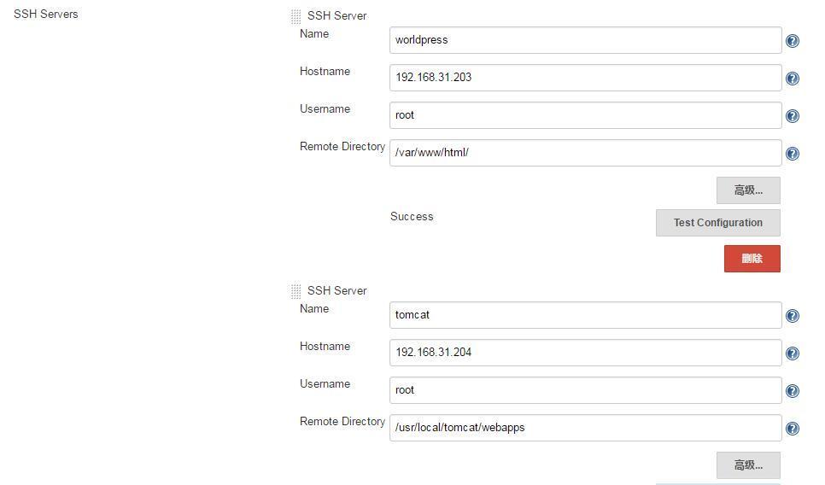The width and height of the screenshot is (825, 485).
Task: Open help icon beside tomcat Name field
Action: click(x=793, y=316)
